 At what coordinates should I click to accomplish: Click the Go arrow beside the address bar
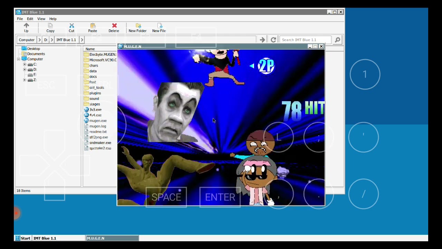coord(262,40)
